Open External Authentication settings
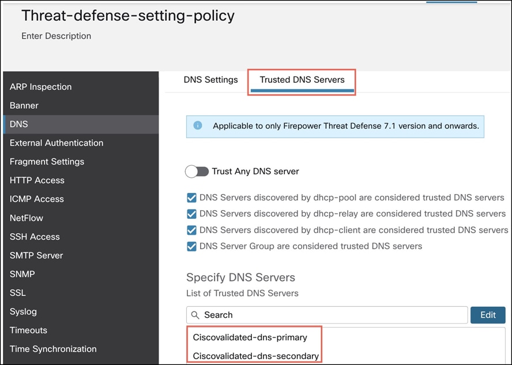Image resolution: width=512 pixels, height=365 pixels. click(x=57, y=143)
